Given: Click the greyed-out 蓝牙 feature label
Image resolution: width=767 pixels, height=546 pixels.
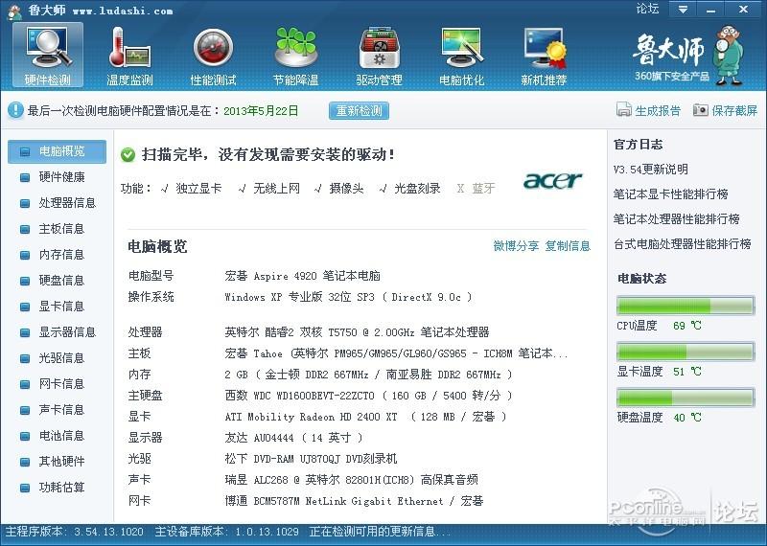Looking at the screenshot, I should pos(484,189).
